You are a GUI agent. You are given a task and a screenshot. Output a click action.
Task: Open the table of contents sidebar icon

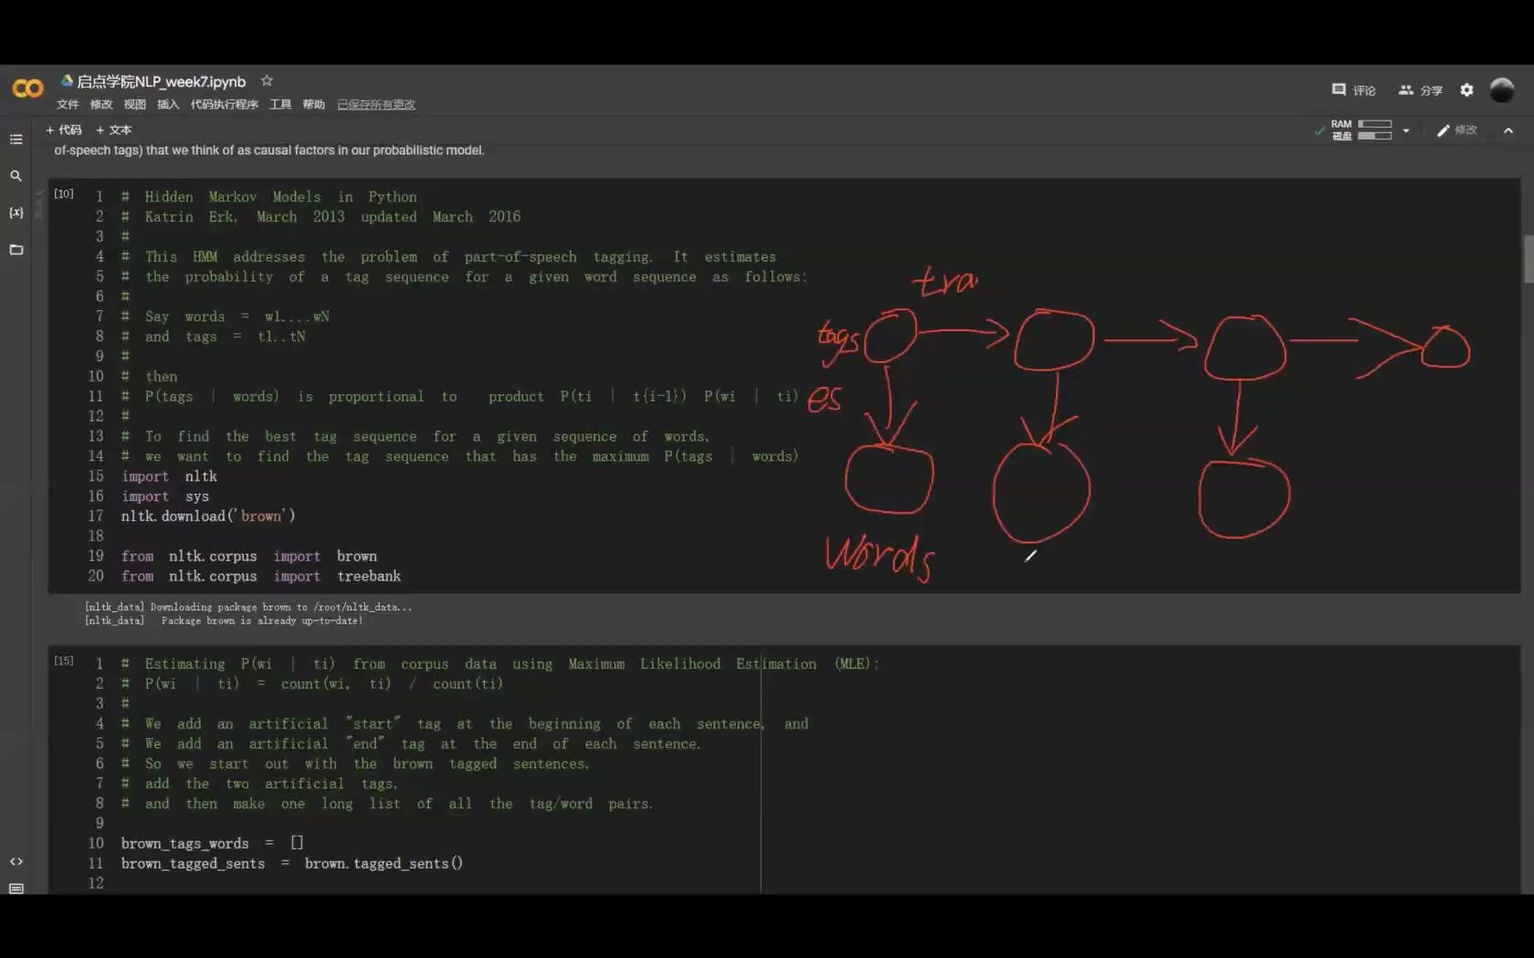tap(16, 140)
